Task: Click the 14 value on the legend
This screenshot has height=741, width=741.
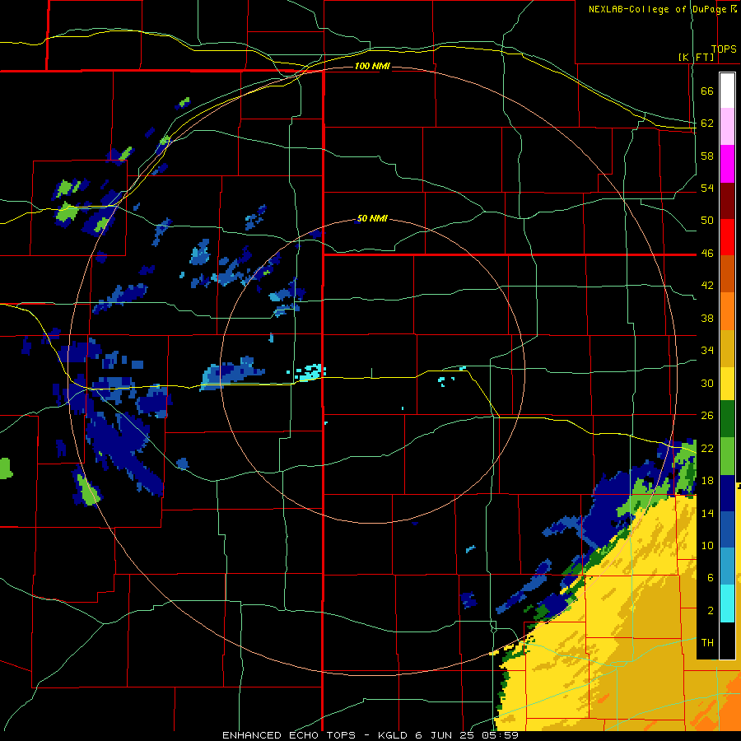Action: [707, 513]
